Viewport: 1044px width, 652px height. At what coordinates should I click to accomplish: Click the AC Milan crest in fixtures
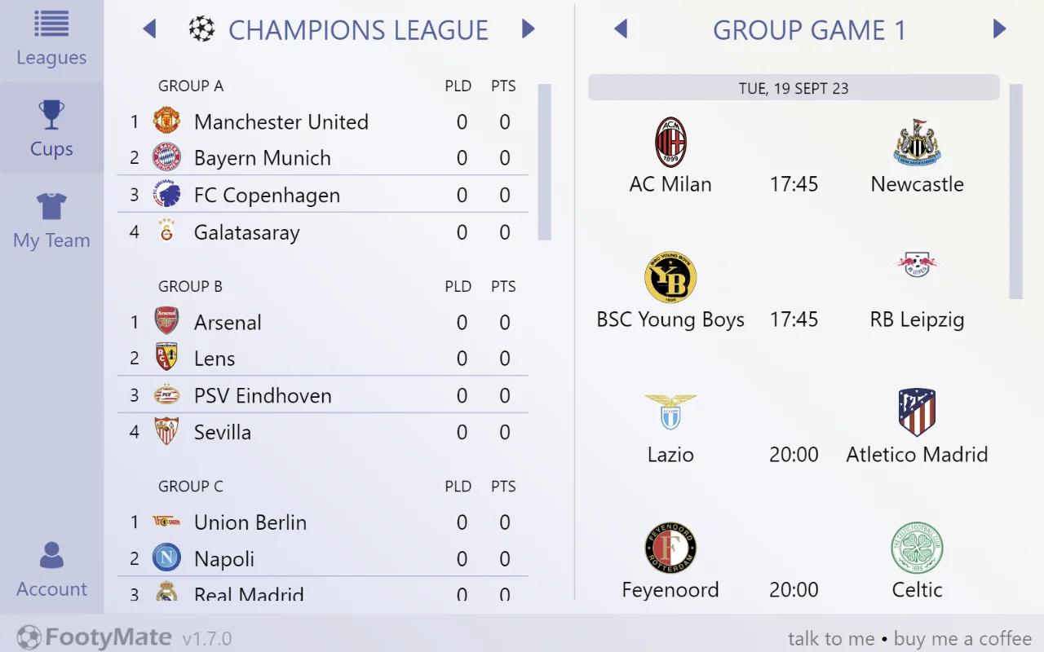point(670,143)
